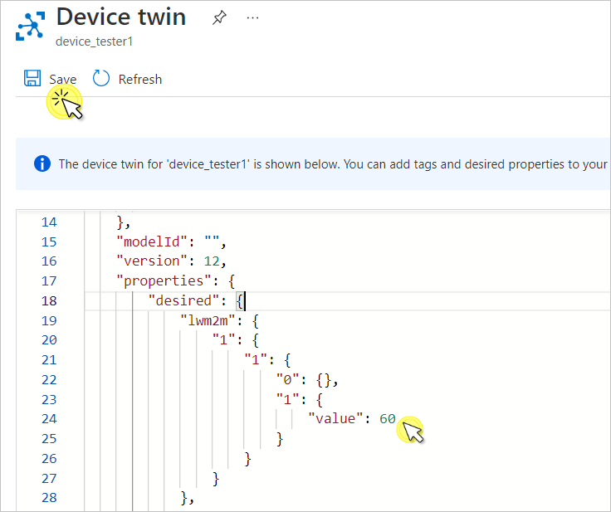Click the "1" key on line 20
This screenshot has height=512, width=611.
(223, 340)
